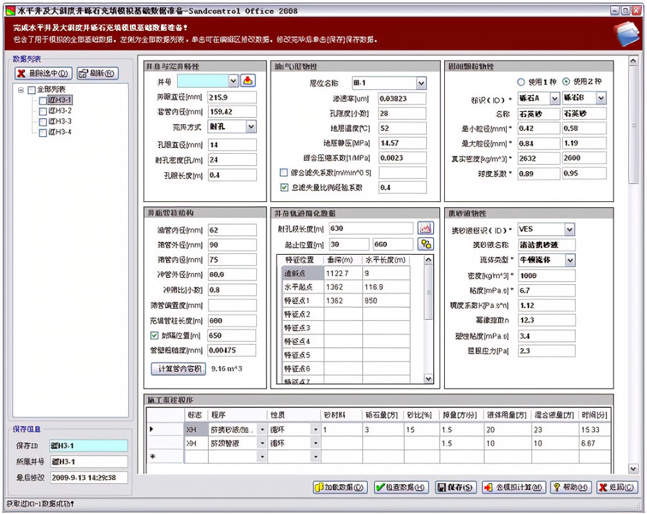Click the permeability field showing 0.03823
Image resolution: width=647 pixels, height=514 pixels.
point(402,98)
